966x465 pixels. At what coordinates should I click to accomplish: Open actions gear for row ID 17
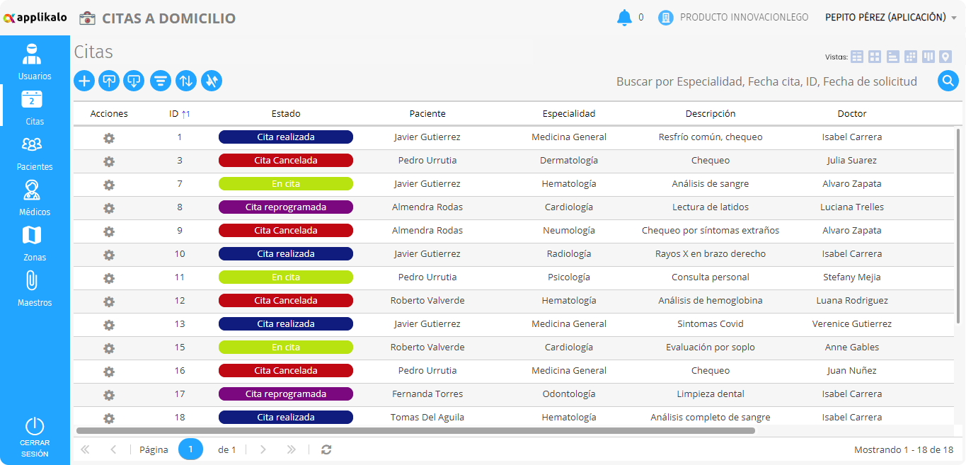click(109, 395)
